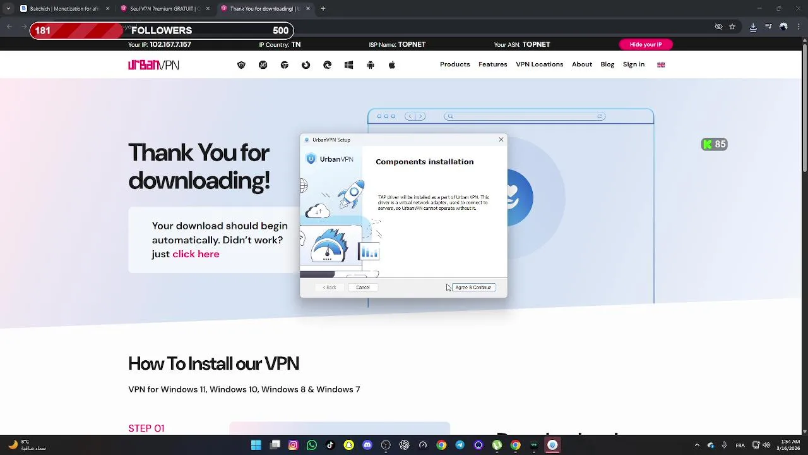Go to the Blog page
Screen dimensions: 808x455
607,64
